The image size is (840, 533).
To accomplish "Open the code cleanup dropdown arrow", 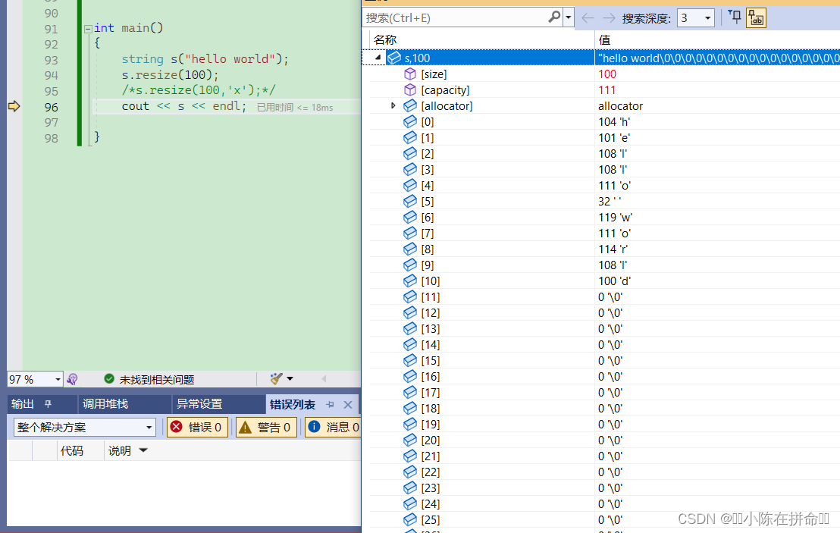I will tap(290, 379).
